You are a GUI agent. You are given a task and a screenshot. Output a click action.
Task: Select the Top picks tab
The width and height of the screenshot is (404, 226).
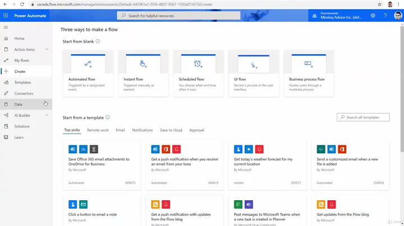tap(72, 130)
